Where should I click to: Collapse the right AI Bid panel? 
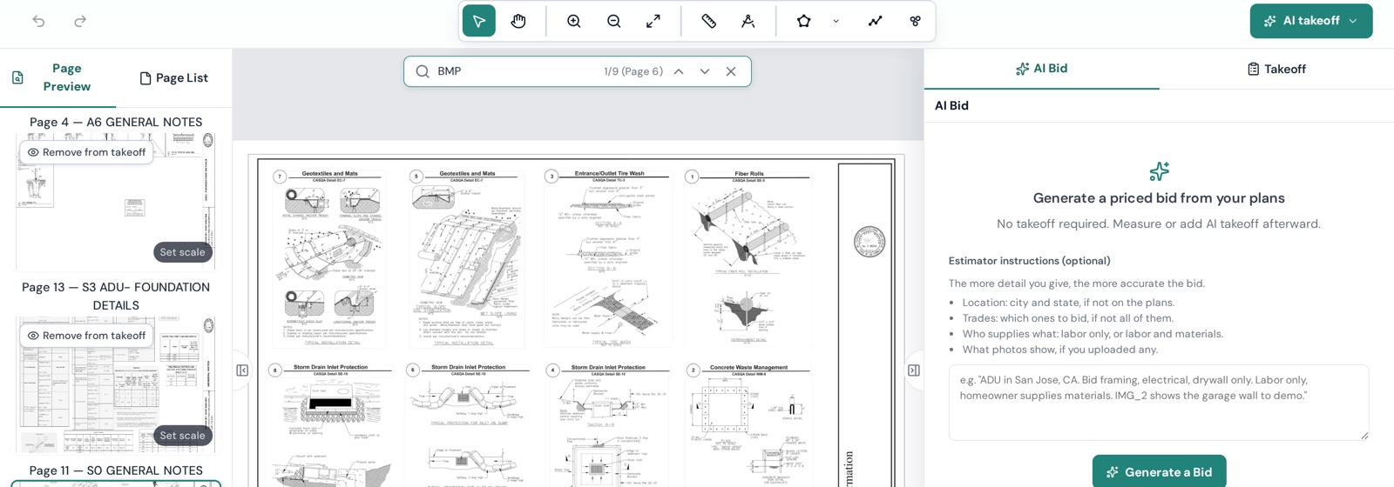pos(914,370)
